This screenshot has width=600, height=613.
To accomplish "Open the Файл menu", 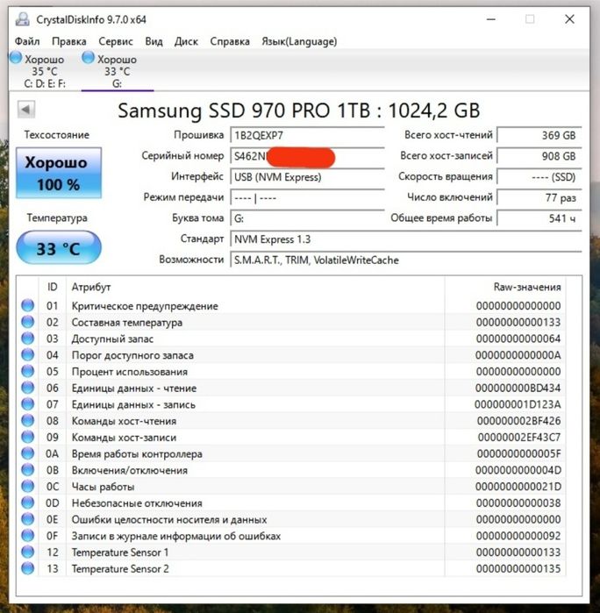I will (x=27, y=41).
